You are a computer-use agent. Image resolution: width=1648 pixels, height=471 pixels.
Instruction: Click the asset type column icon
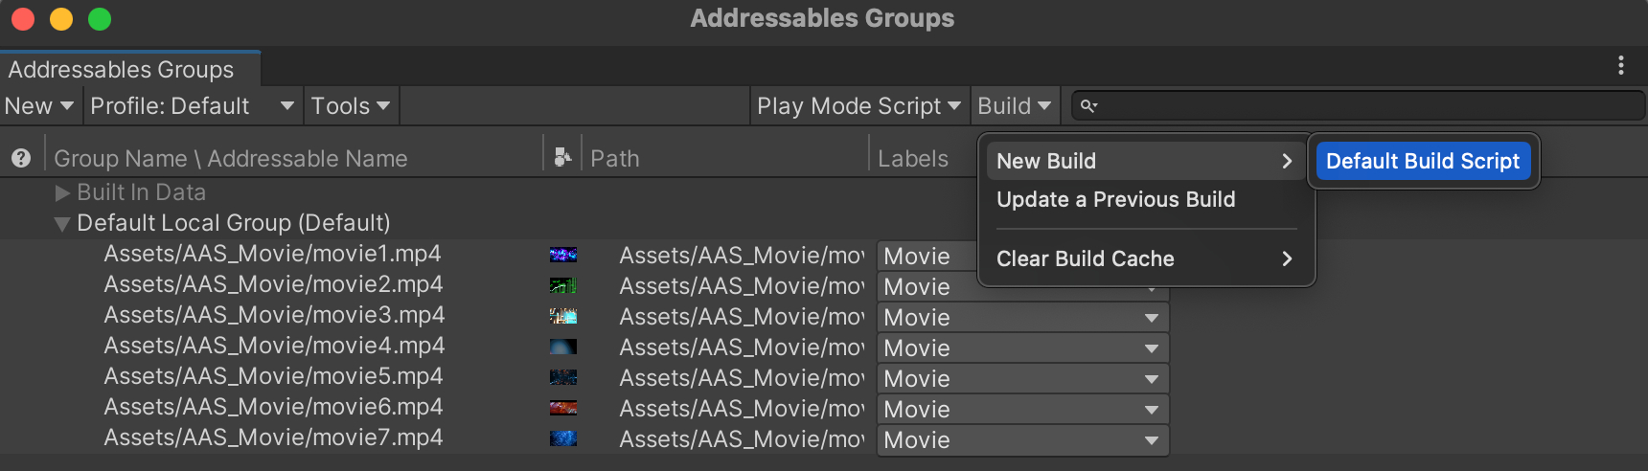coord(562,156)
